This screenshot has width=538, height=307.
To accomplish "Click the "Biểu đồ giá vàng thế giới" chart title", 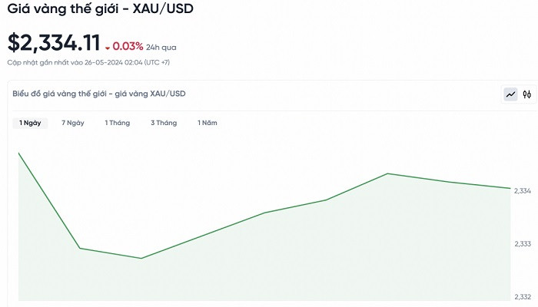I will 98,94.
